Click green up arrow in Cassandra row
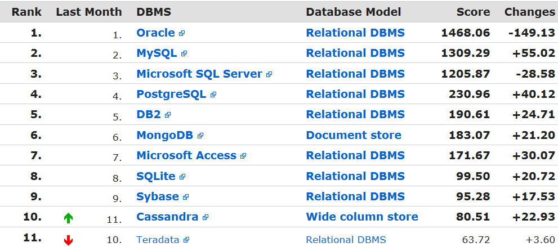This screenshot has width=558, height=247. [69, 218]
